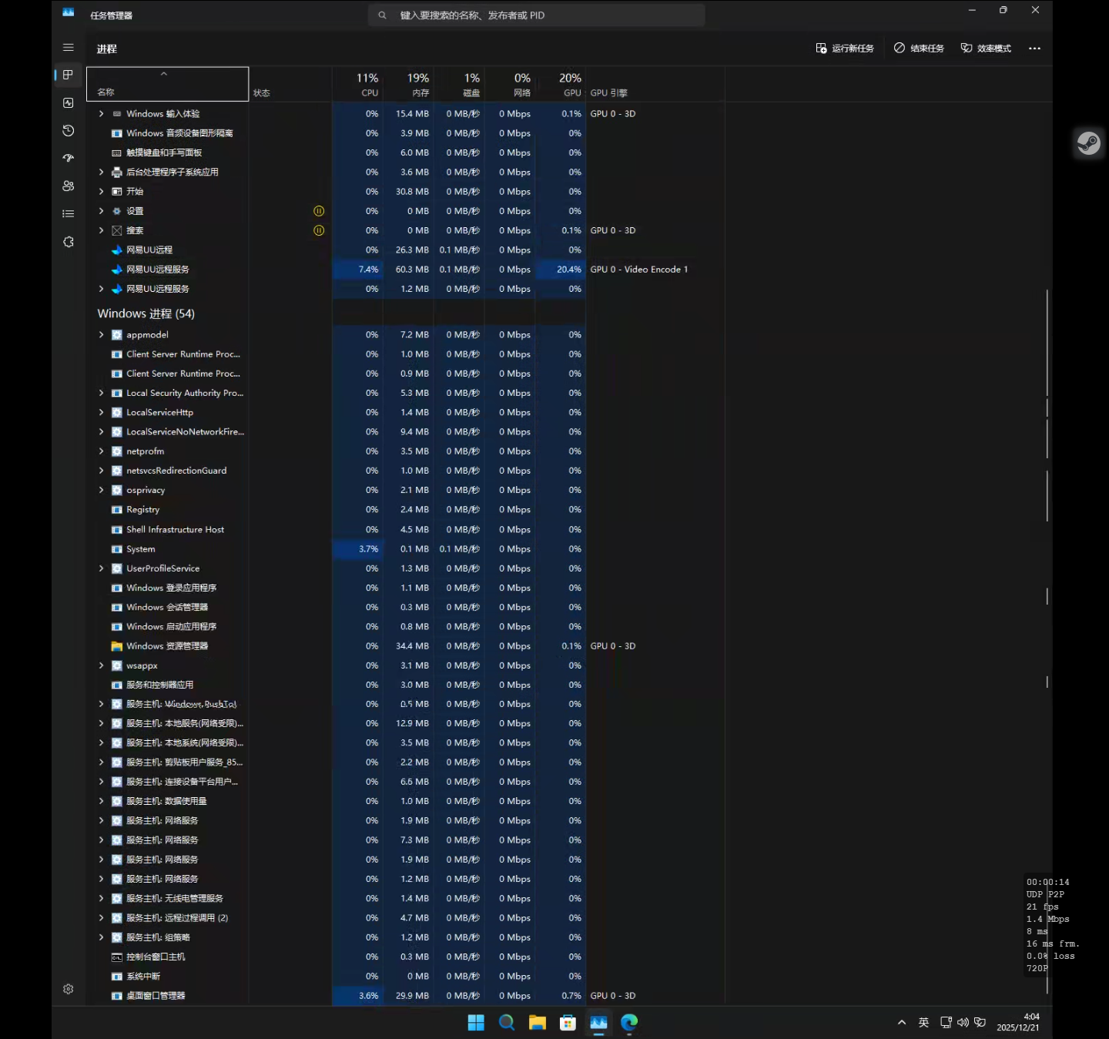Image resolution: width=1109 pixels, height=1039 pixels.
Task: Toggle the hamburger navigation menu
Action: click(68, 48)
